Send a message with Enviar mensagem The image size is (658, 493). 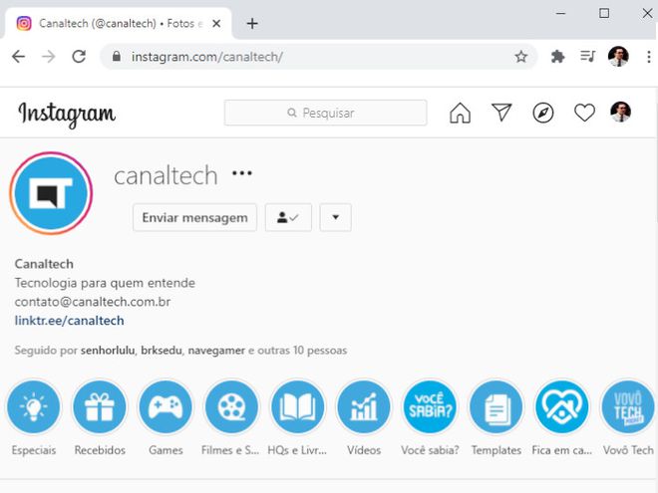click(194, 217)
